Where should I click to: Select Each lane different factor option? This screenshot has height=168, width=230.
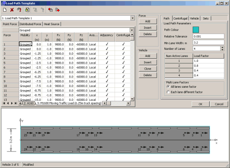(168, 92)
